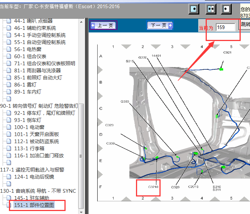Open 101-1 天窗开启面板
The height and width of the screenshot is (214, 250).
37,134
